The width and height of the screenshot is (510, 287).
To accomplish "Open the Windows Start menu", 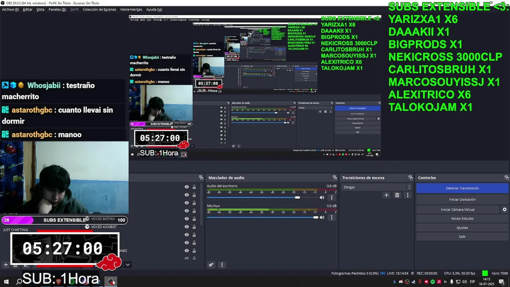I will click(6, 282).
